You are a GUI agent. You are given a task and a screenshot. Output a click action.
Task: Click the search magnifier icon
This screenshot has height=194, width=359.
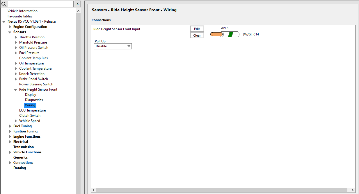[4, 4]
